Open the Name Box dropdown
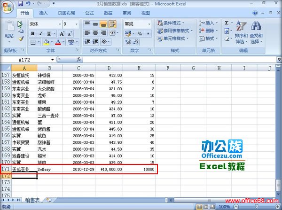The height and width of the screenshot is (210, 282). point(52,60)
